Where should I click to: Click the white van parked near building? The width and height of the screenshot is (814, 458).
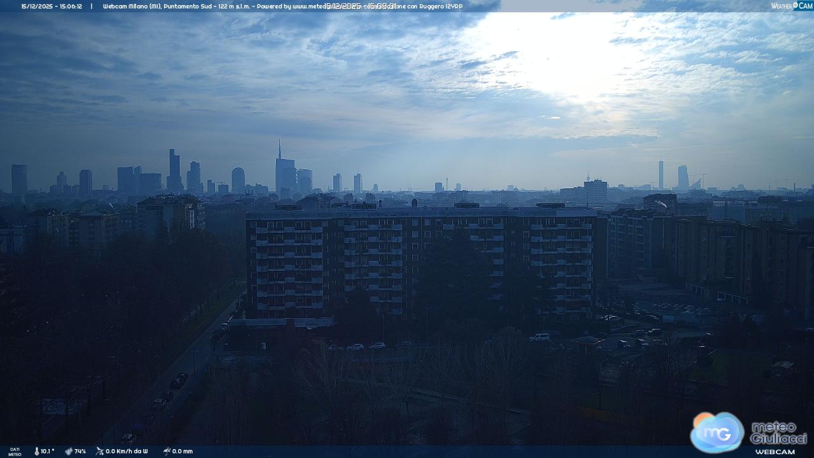tap(539, 337)
